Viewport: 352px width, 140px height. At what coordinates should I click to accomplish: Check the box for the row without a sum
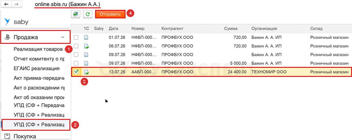coord(76,55)
